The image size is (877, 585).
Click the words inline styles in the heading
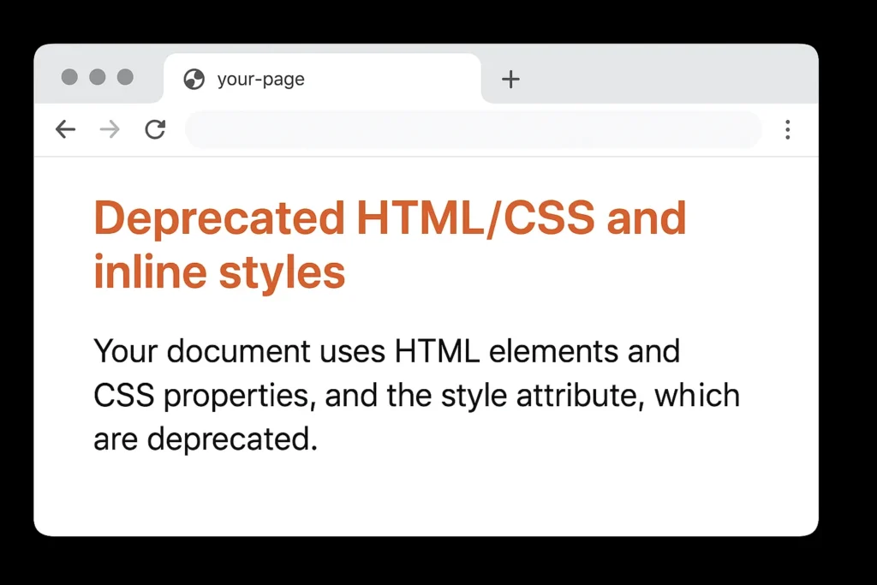tap(219, 272)
